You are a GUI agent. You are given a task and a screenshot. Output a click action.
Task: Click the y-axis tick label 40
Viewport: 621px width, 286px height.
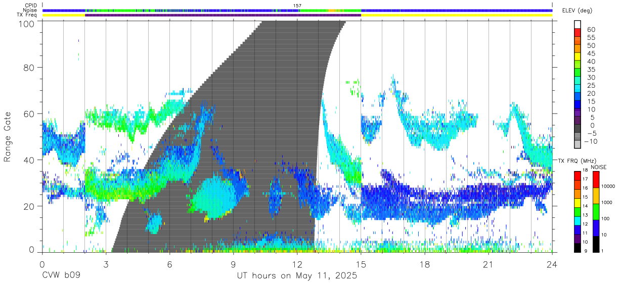point(30,160)
